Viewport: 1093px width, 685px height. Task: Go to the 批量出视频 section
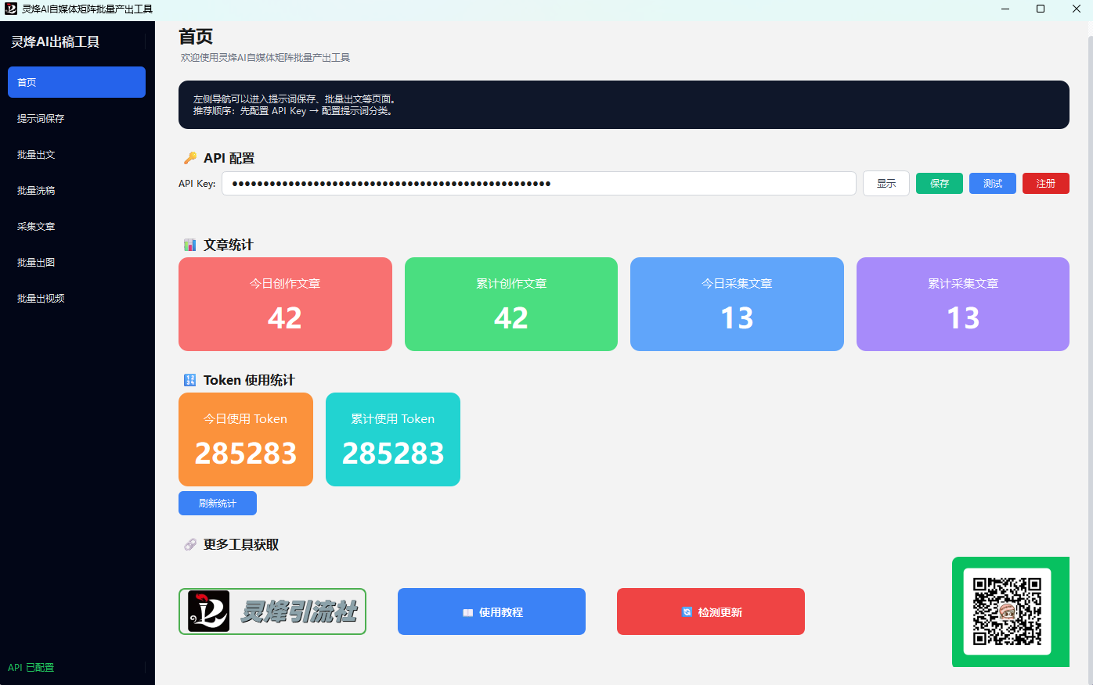(76, 298)
